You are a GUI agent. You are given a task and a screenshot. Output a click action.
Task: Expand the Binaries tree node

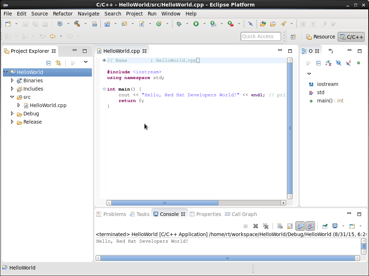(12, 80)
